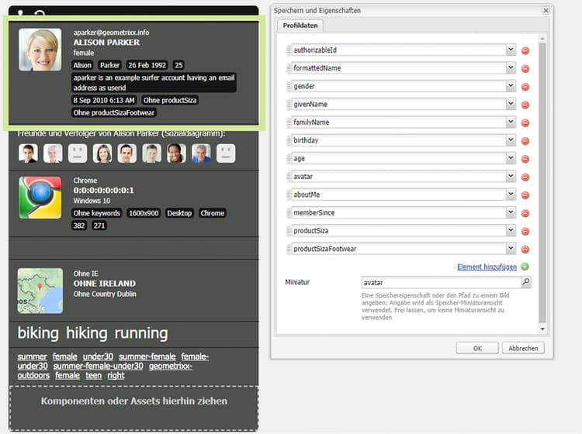This screenshot has width=582, height=434.
Task: Open the summer segment link
Action: tap(33, 356)
